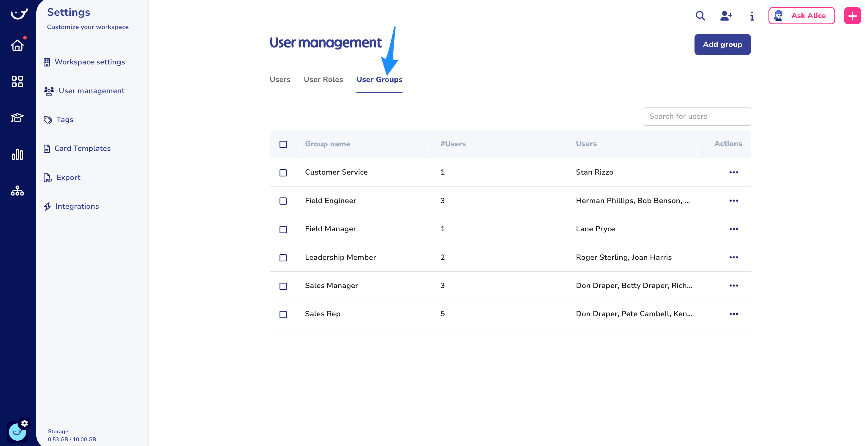This screenshot has width=865, height=446.
Task: Open the graduation cap learning icon
Action: (x=18, y=118)
